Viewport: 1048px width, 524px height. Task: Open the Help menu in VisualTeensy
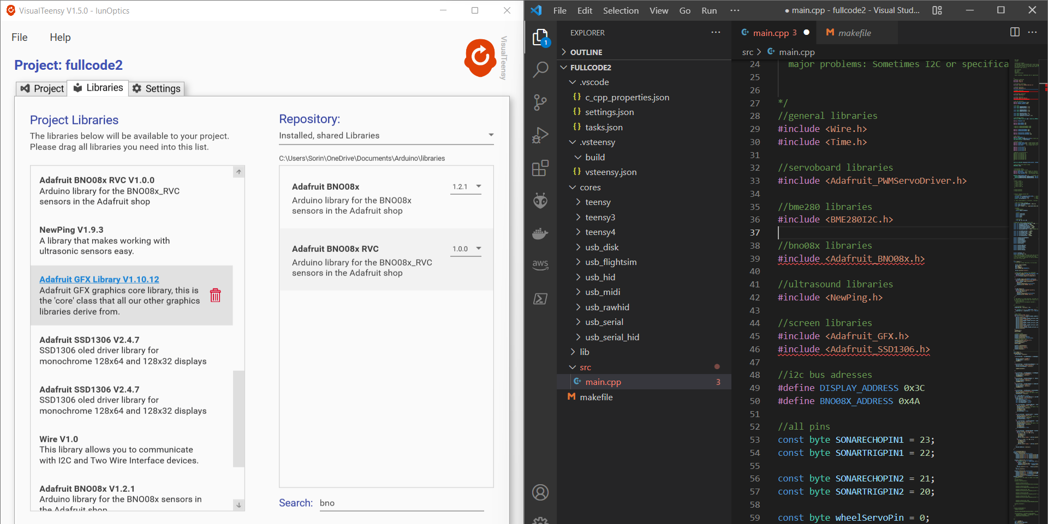[x=60, y=37]
